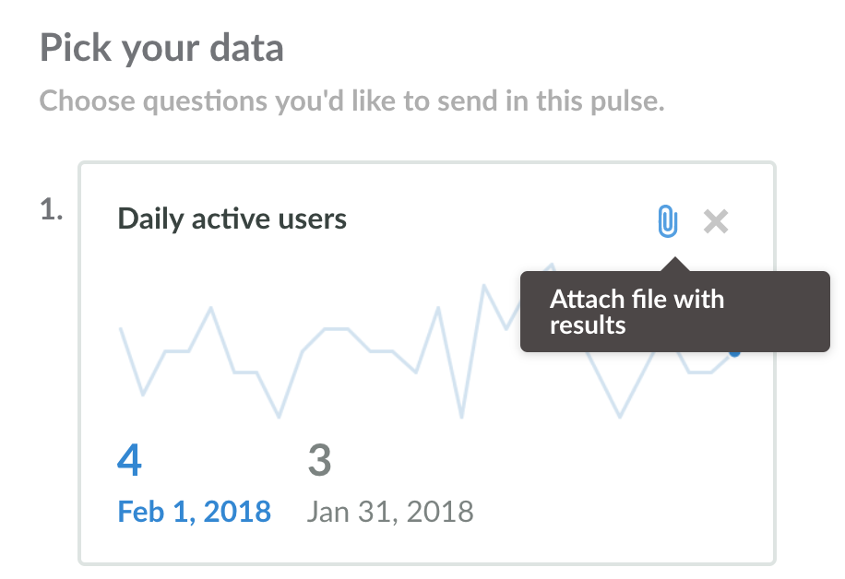Screen dimensions: 845x579
Task: Click the word "results" in the tooltip
Action: point(588,325)
